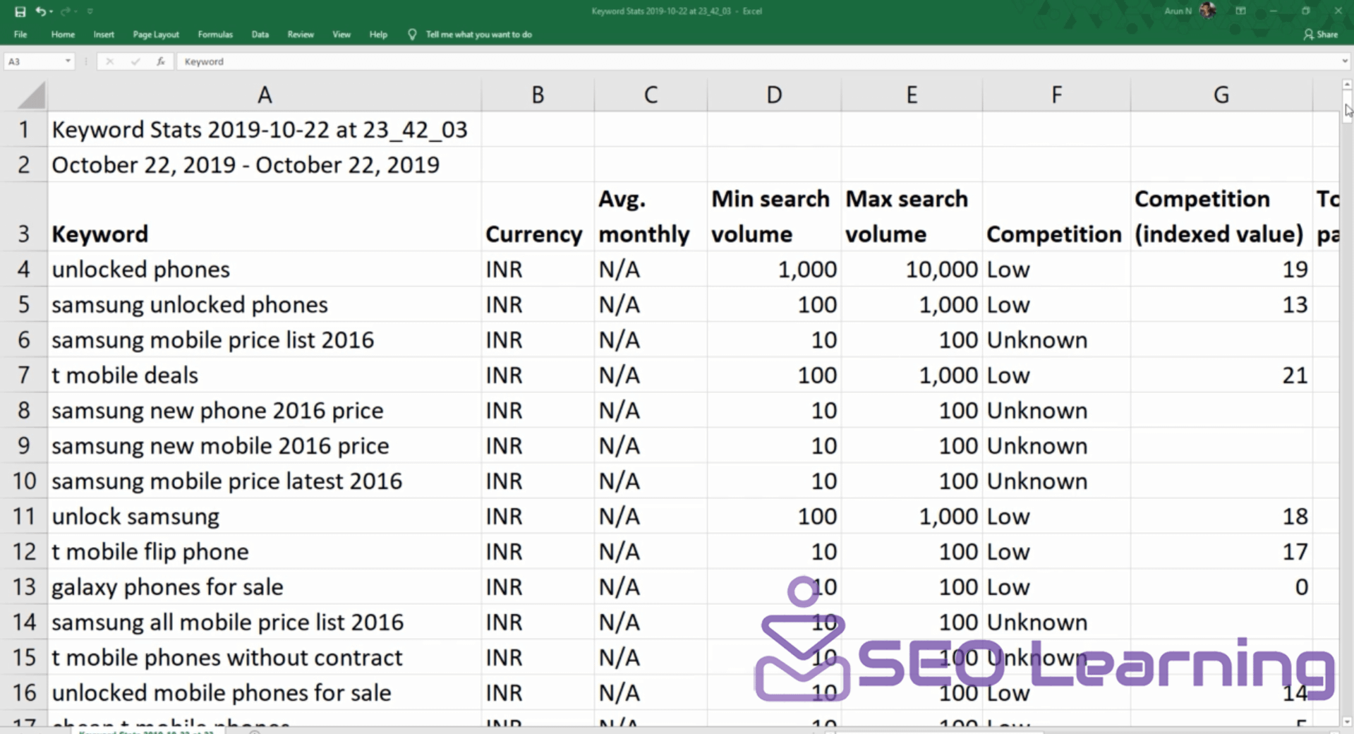Click the 'samsung mobile price list 2016' cell
This screenshot has height=734, width=1354.
click(x=265, y=339)
